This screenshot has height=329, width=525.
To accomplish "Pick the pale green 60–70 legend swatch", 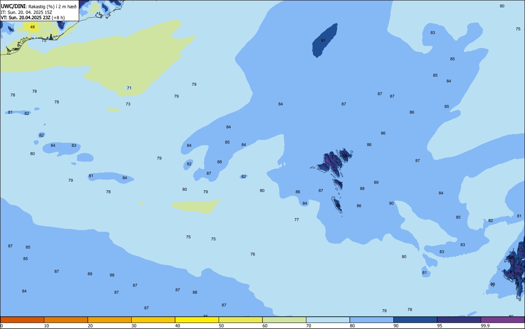I will click(284, 320).
